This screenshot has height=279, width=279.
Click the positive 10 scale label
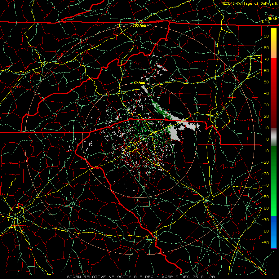click(x=266, y=128)
